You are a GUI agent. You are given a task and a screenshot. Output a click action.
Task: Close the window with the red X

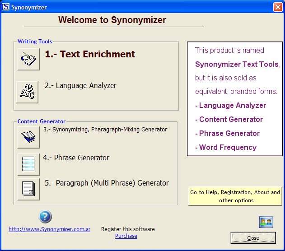click(278, 7)
